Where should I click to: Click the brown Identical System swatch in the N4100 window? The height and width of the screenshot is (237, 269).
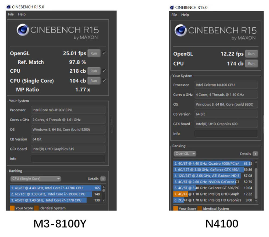200,208
